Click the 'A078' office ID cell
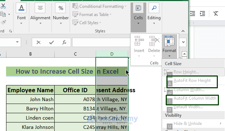This screenshot has height=131, width=225. click(x=75, y=99)
